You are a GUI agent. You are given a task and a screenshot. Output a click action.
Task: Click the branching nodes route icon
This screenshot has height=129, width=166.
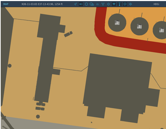[103, 4]
